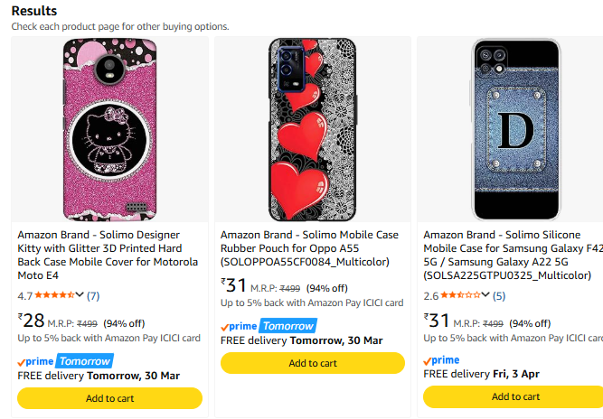Viewport: 603px width, 419px height.
Task: View the 5 reviews for Samsung case
Action: (499, 295)
